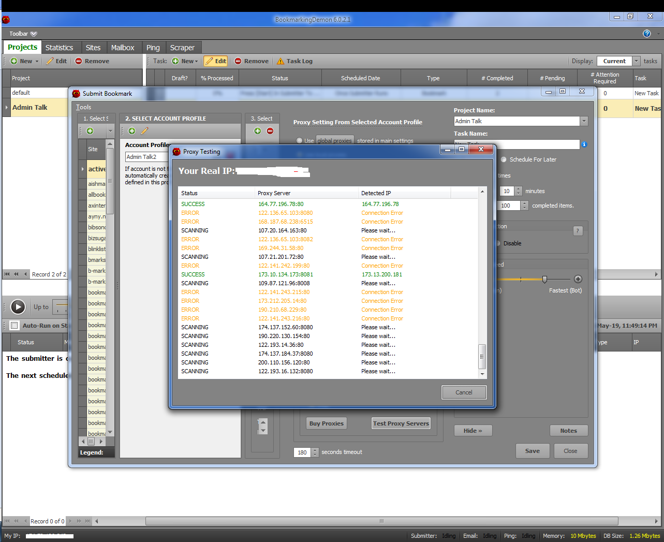
Task: Click the plus icon at slider end
Action: pos(578,279)
